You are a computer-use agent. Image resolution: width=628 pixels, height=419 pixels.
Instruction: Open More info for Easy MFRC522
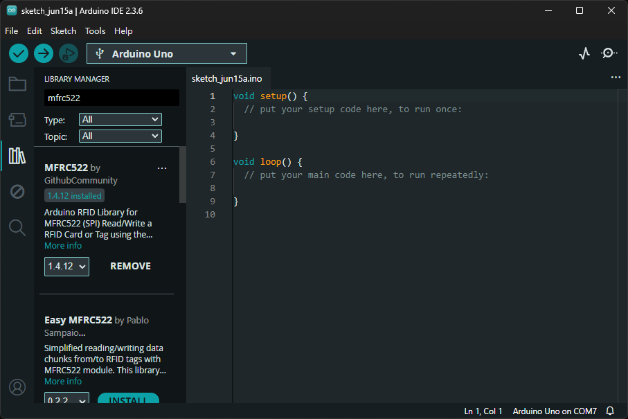tap(63, 381)
